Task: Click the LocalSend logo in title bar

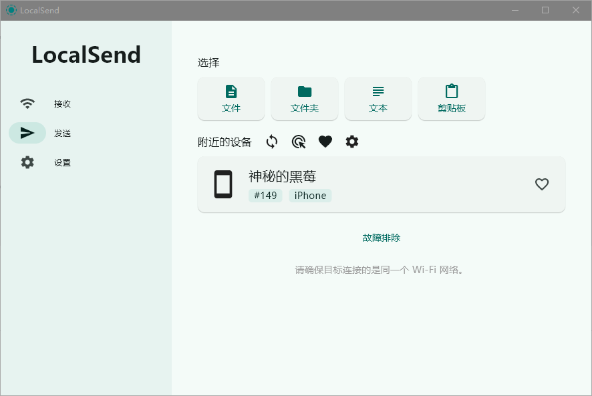Action: tap(11, 10)
